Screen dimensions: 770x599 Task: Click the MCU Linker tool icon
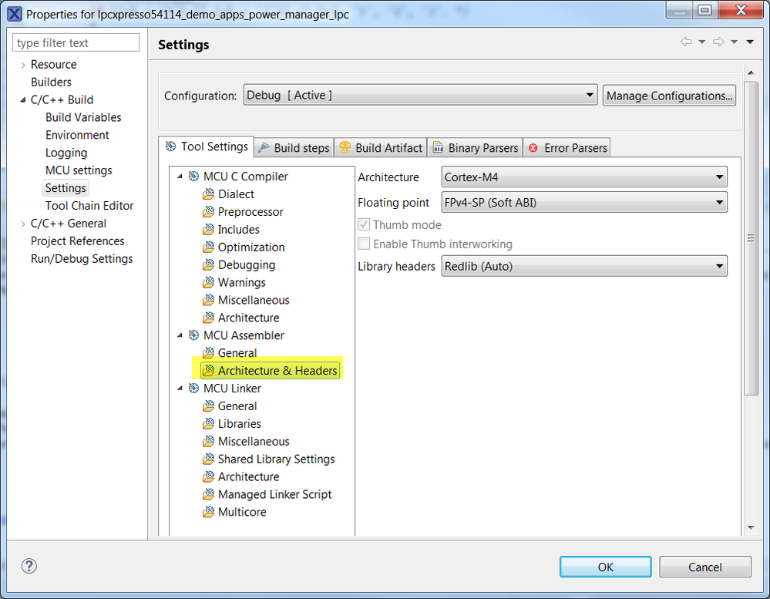pos(194,389)
